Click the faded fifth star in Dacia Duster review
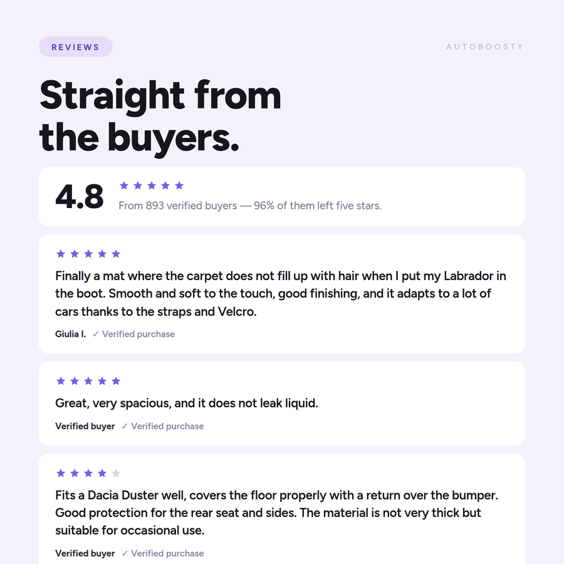This screenshot has height=564, width=564. (x=116, y=473)
